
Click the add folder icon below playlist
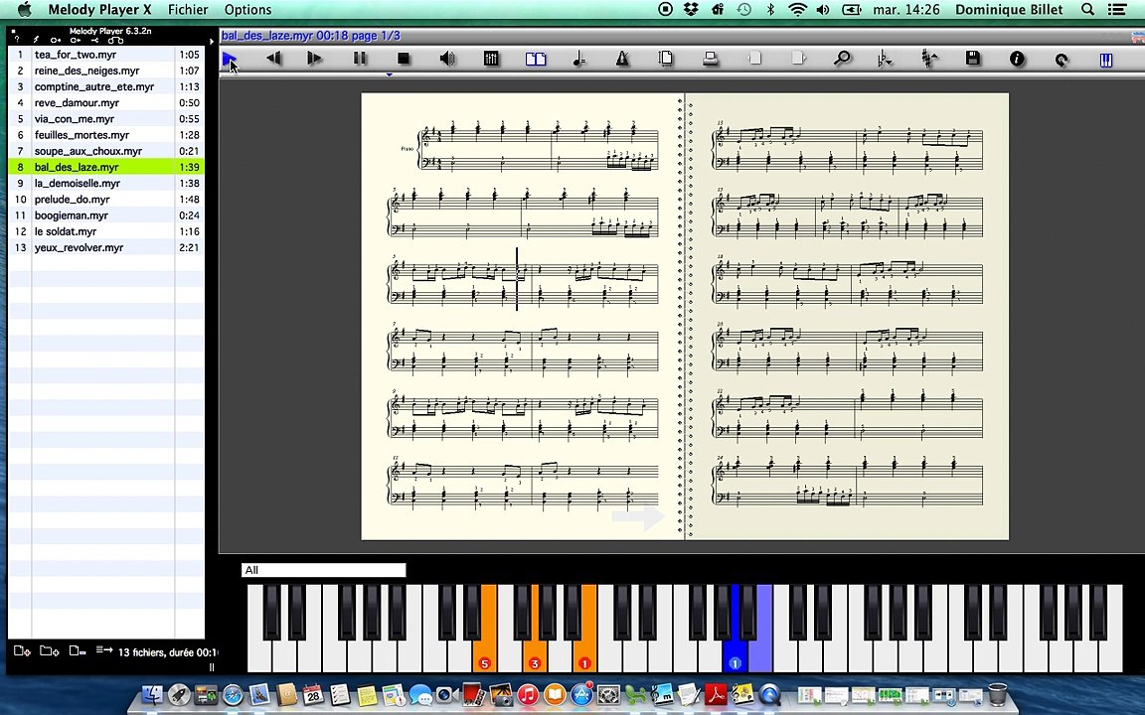tap(49, 651)
